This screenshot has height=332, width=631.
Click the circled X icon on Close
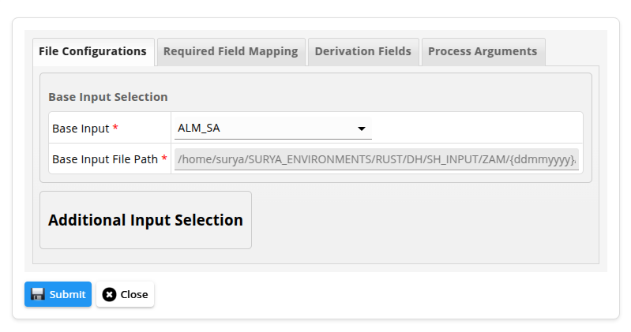point(109,294)
